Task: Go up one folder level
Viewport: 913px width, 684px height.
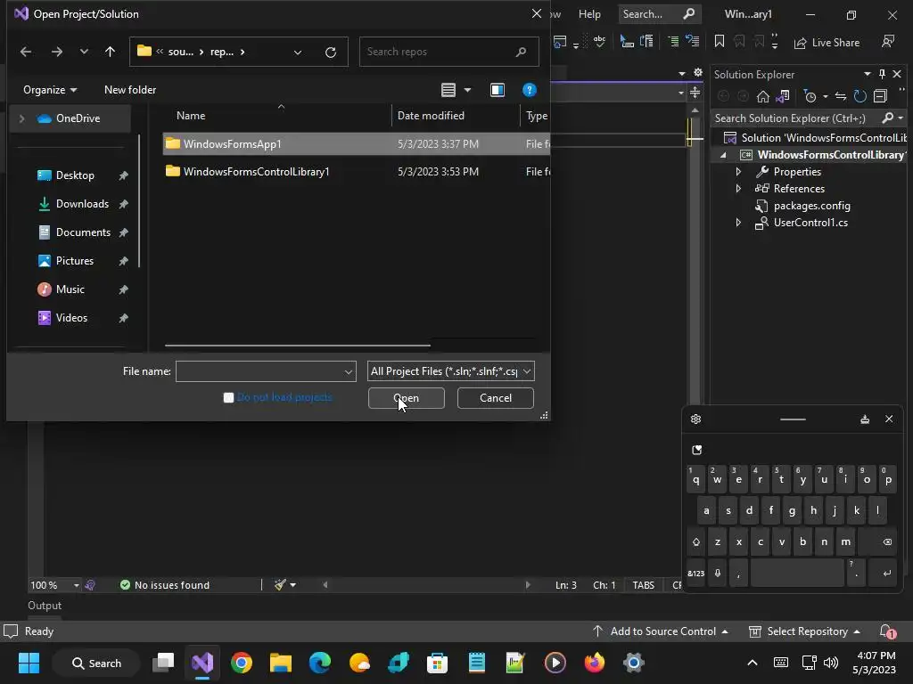Action: [x=110, y=52]
